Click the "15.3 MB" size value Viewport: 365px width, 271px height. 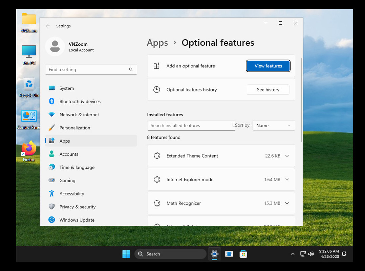click(x=272, y=203)
